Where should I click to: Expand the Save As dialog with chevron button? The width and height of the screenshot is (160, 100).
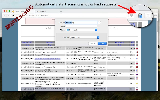(x=99, y=23)
